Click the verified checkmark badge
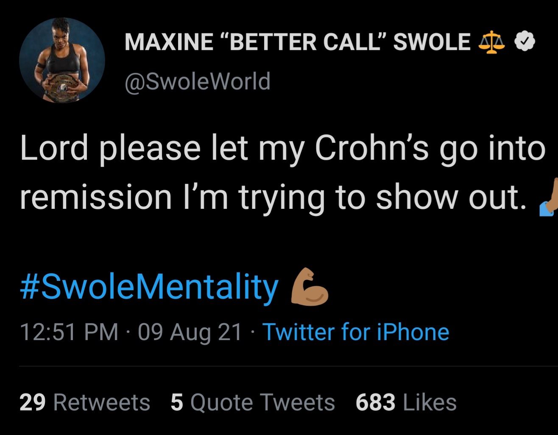The image size is (558, 435). [525, 42]
